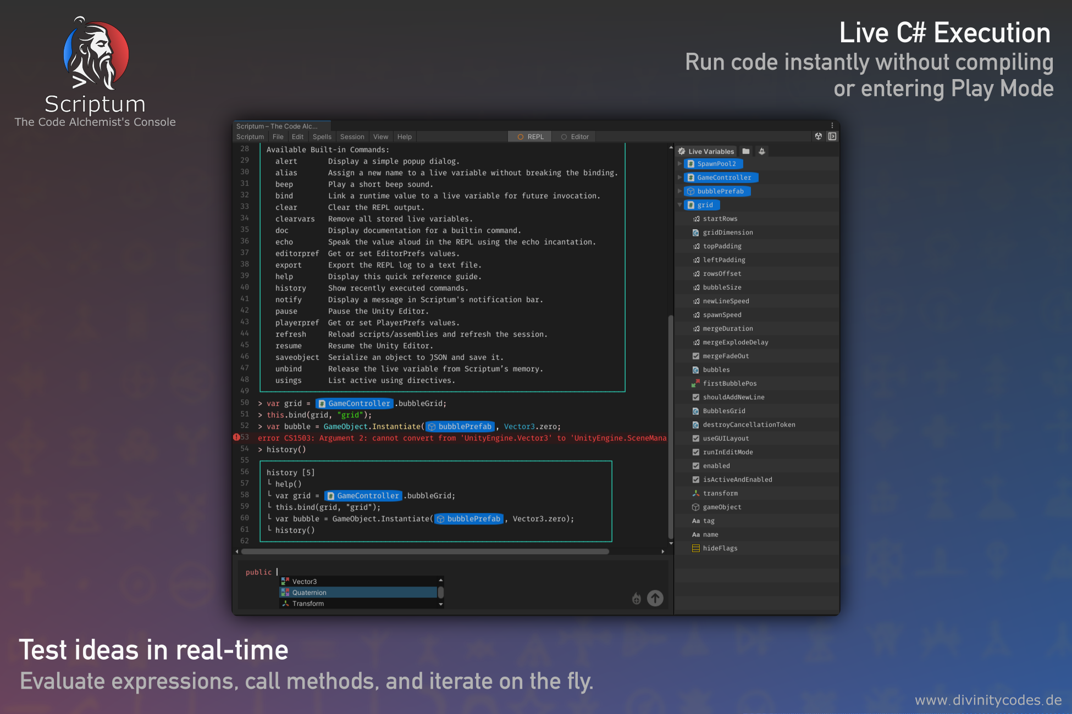The image size is (1072, 714).
Task: Open the flame tab icon beside Live Variables
Action: (x=762, y=151)
